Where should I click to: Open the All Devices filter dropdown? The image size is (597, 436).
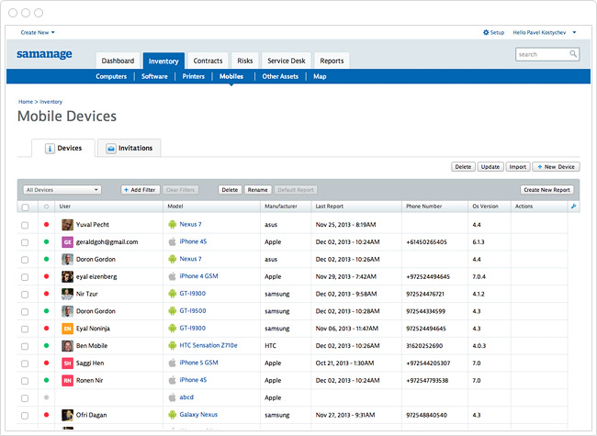click(62, 189)
